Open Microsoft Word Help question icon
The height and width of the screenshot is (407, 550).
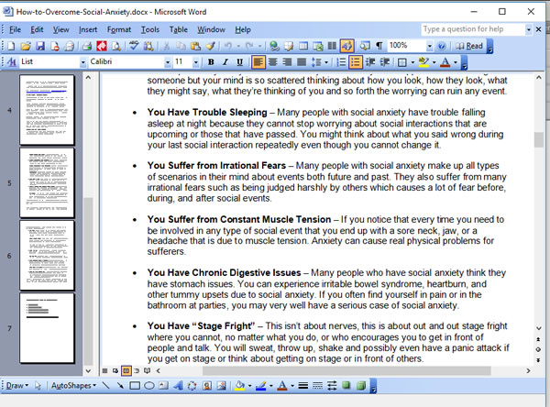pos(442,46)
